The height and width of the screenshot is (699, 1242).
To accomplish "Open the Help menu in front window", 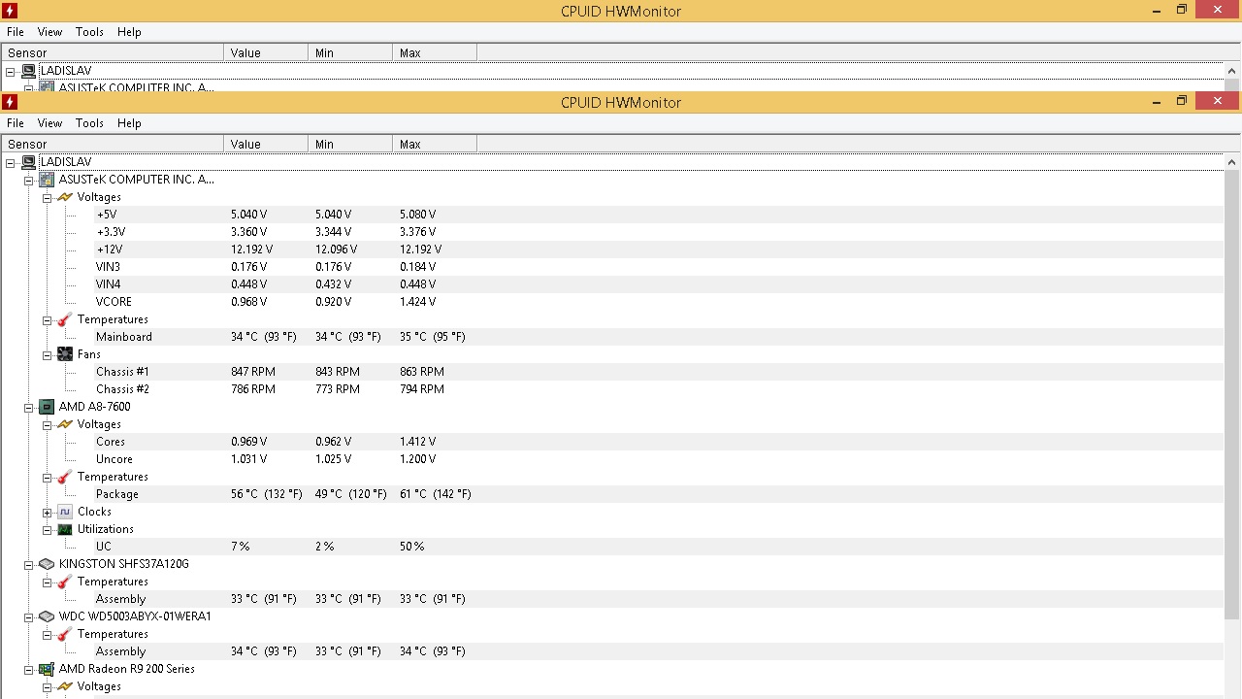I will point(129,123).
